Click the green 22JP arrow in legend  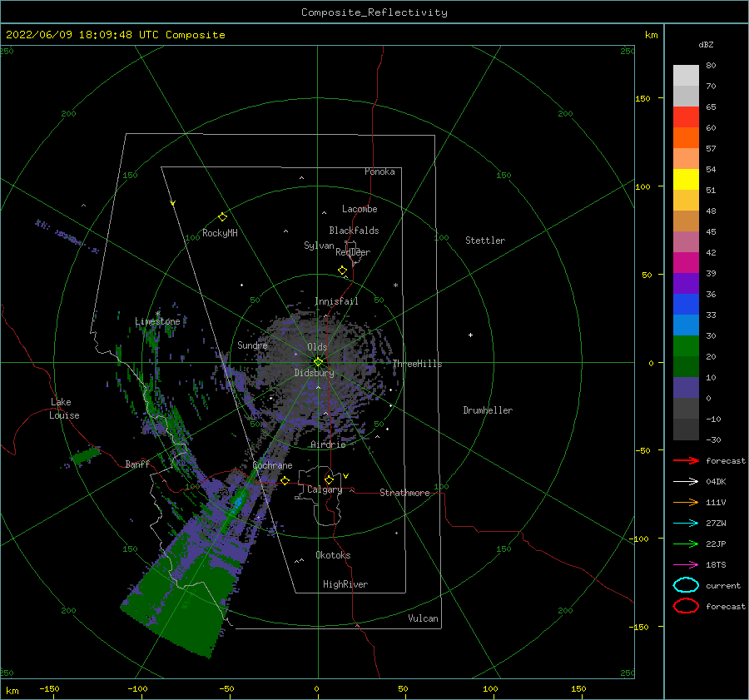686,544
